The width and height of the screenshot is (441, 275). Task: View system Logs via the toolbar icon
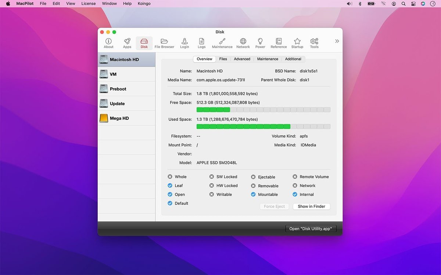click(x=201, y=43)
